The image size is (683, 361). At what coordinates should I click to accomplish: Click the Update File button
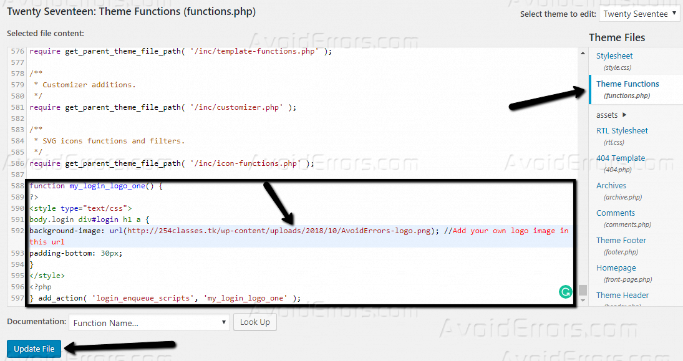(x=34, y=349)
